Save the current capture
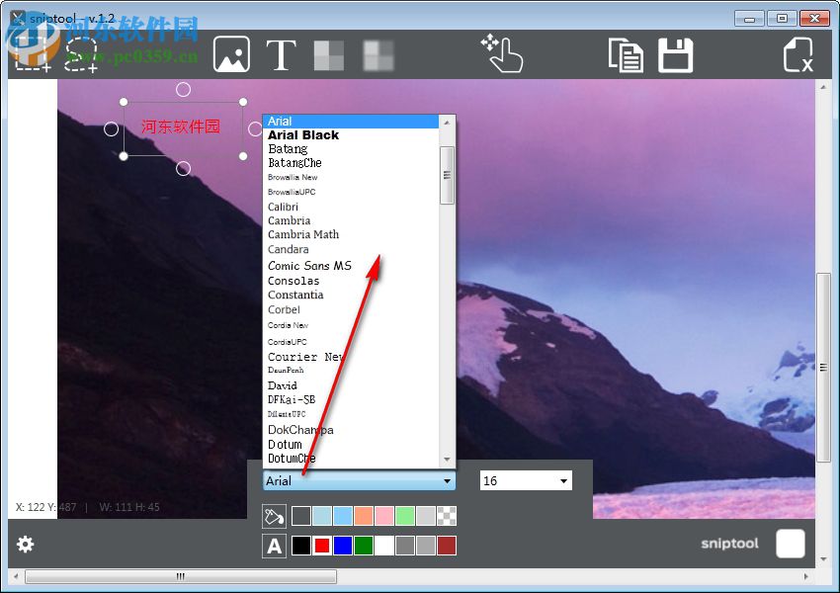This screenshot has height=593, width=840. point(677,56)
